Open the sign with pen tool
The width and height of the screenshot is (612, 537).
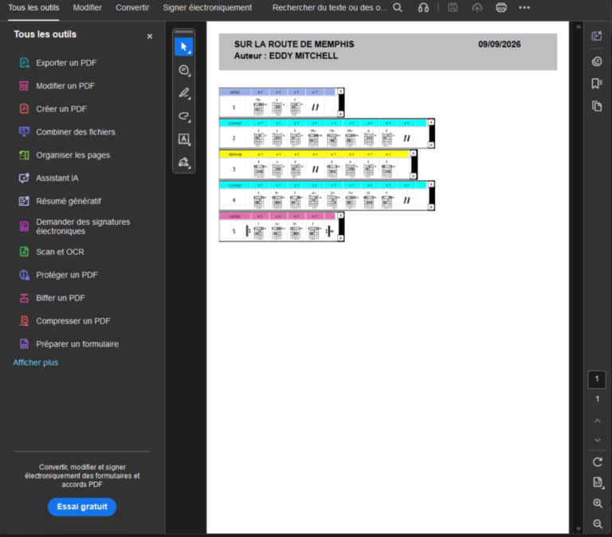click(x=184, y=162)
